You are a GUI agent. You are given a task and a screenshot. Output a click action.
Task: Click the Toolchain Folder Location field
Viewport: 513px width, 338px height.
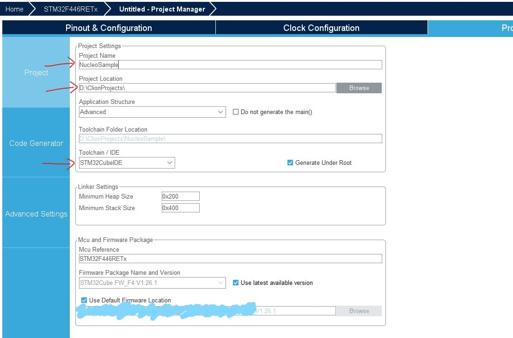[230, 139]
